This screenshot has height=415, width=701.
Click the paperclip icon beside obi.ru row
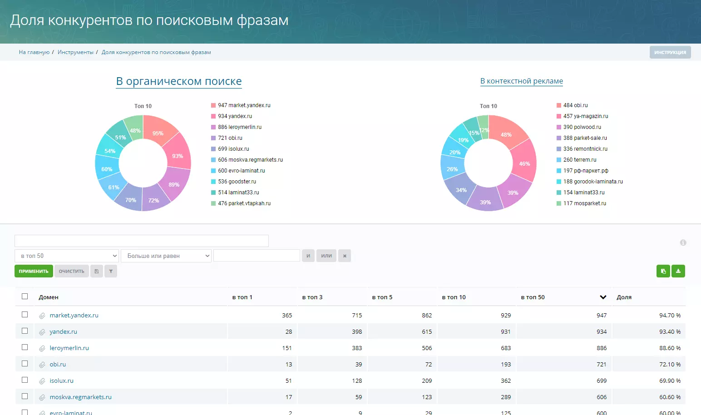(x=42, y=365)
